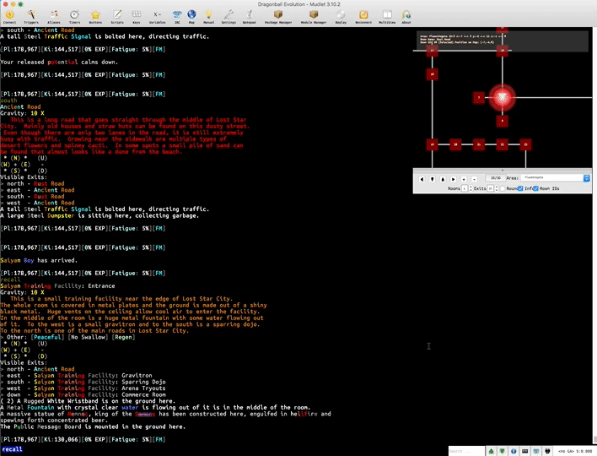
Task: Open the Variables editor
Action: click(157, 14)
